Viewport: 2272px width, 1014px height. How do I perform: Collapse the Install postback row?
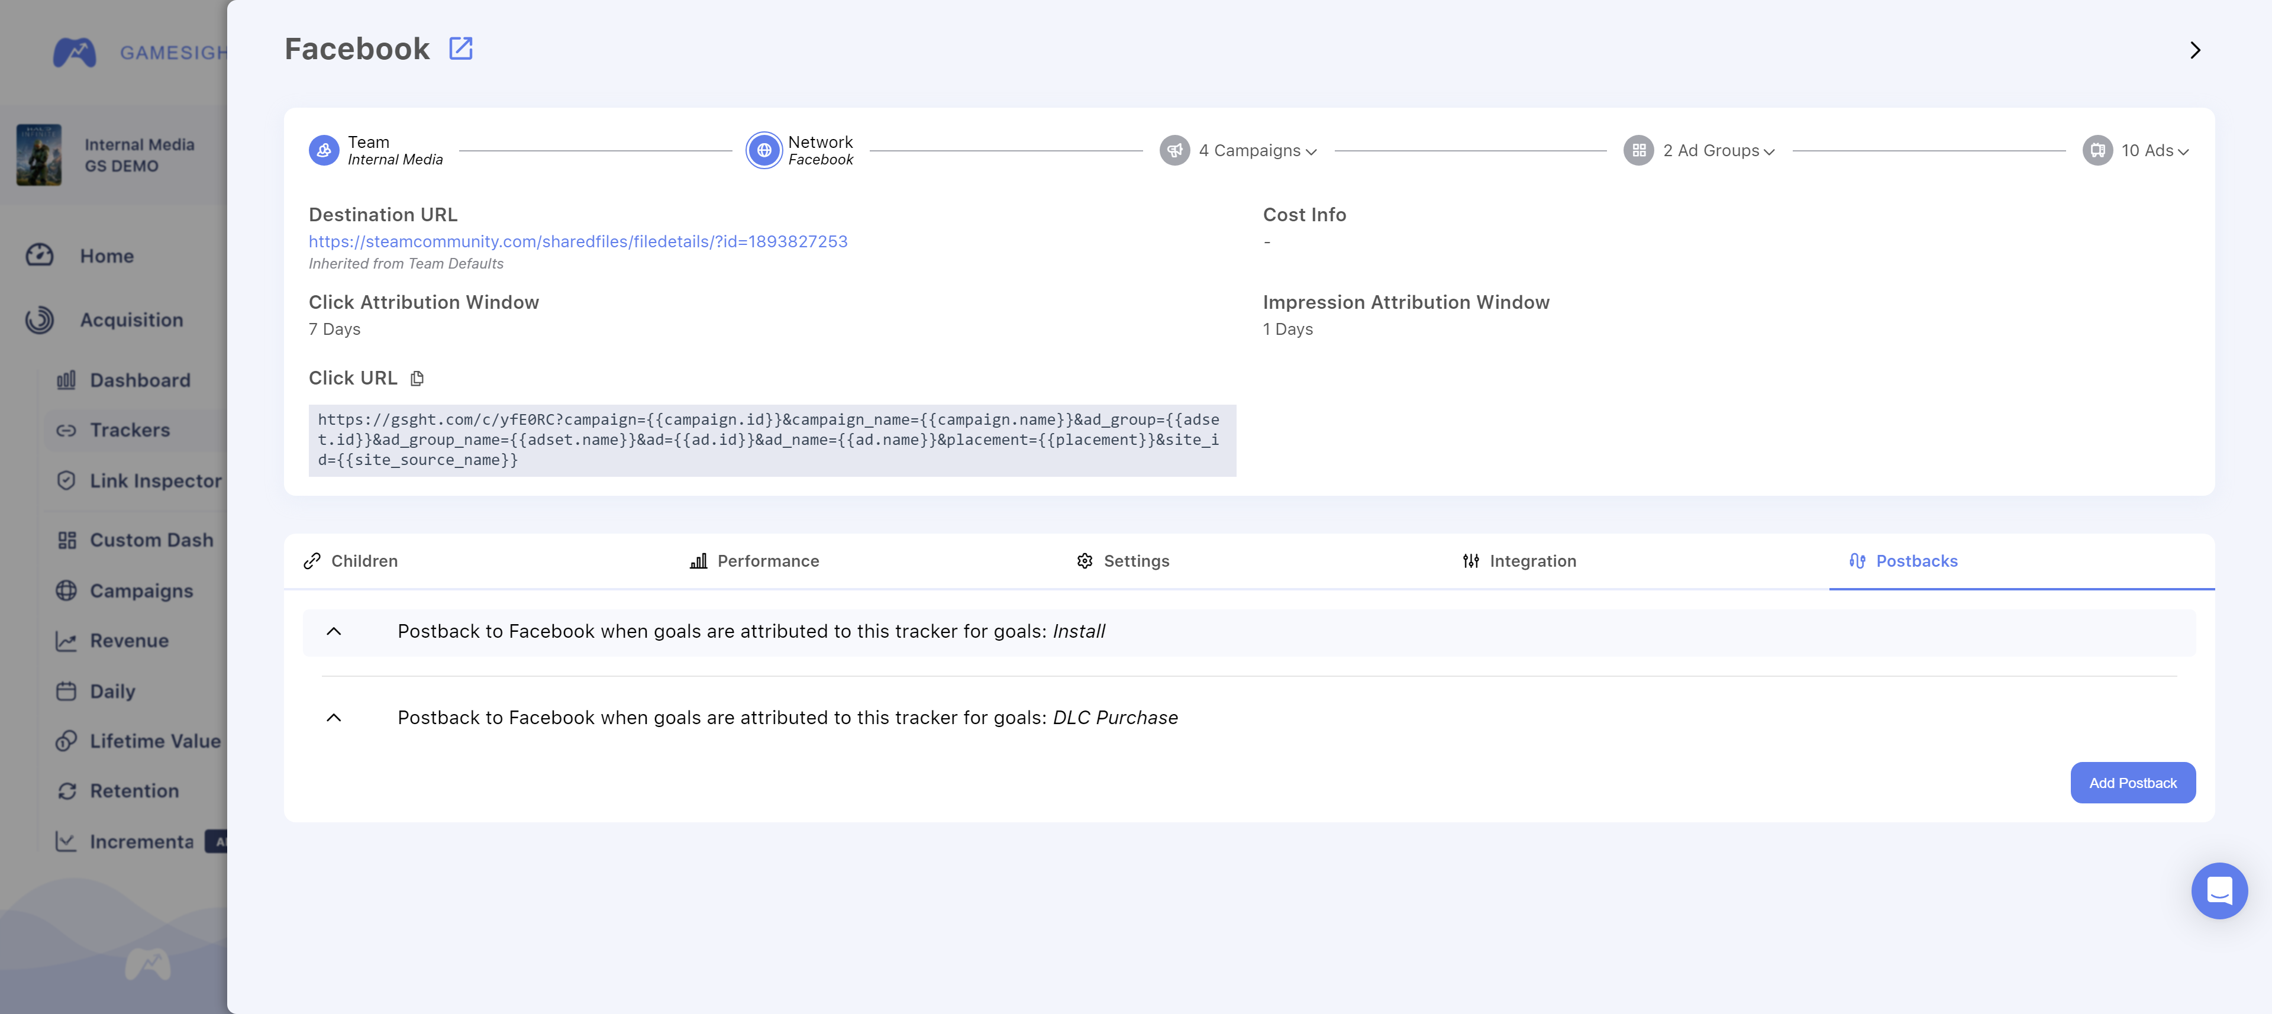coord(333,631)
